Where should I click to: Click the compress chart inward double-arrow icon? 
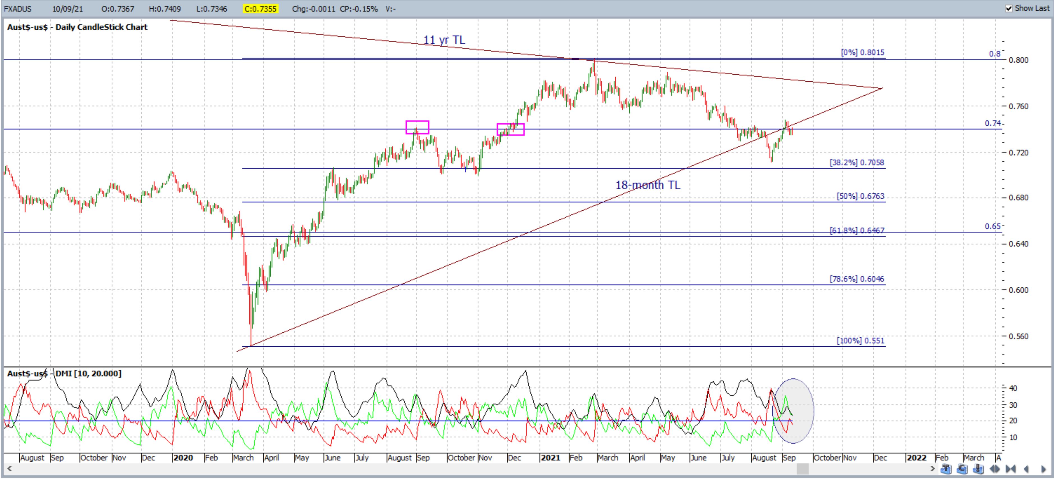(x=1011, y=469)
